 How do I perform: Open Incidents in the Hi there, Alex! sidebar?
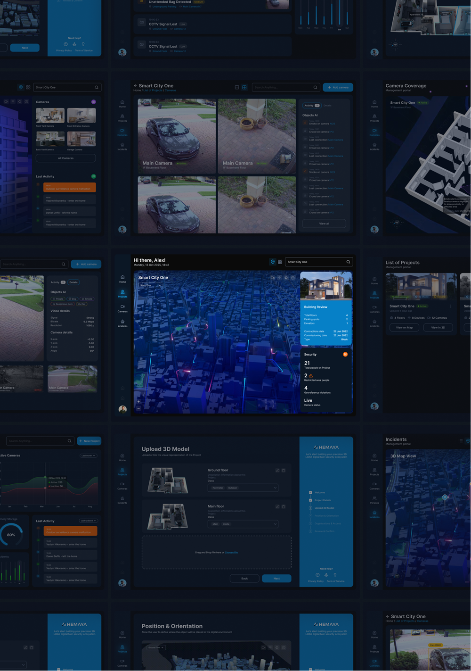coord(122,323)
